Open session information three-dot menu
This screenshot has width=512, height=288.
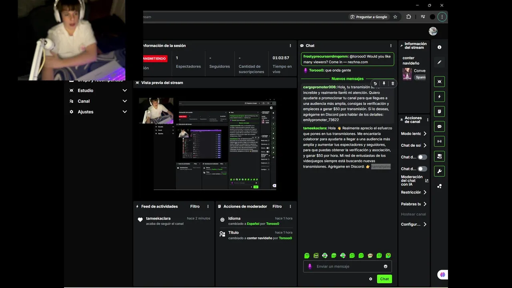click(290, 46)
